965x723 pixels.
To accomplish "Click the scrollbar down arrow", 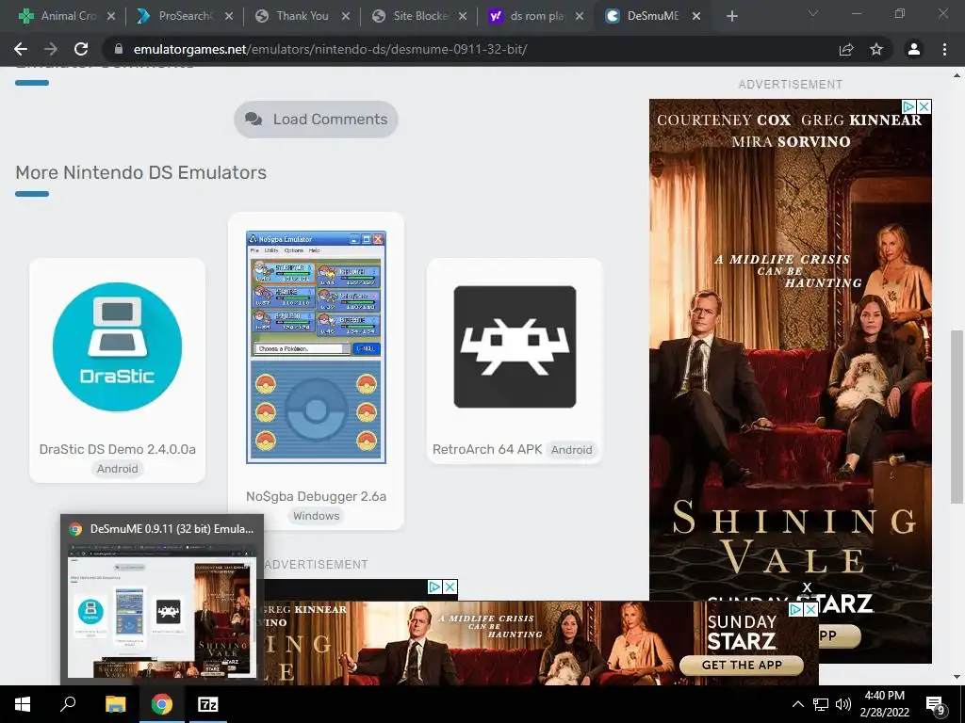I will click(x=957, y=677).
